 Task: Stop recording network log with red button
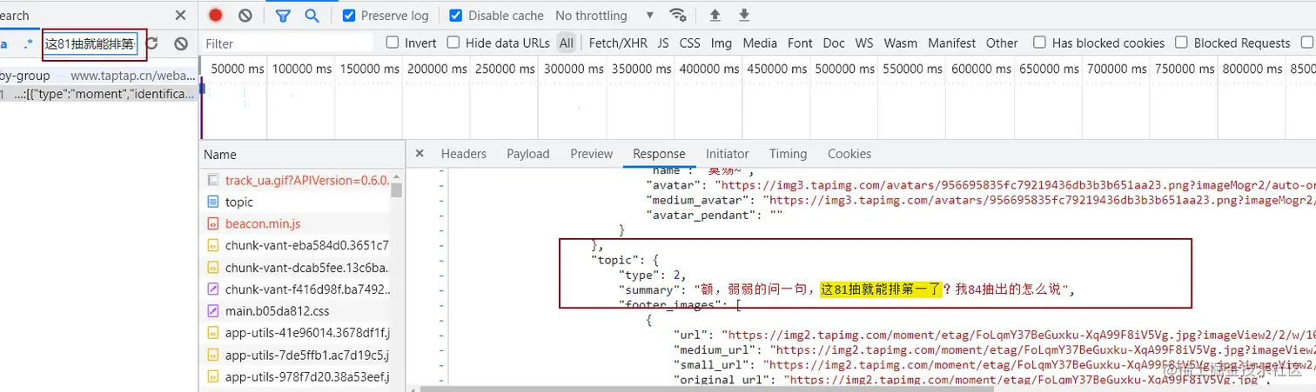[216, 15]
